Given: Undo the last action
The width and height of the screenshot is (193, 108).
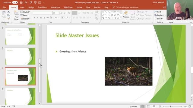Looking at the screenshot, I should click(x=26, y=2).
